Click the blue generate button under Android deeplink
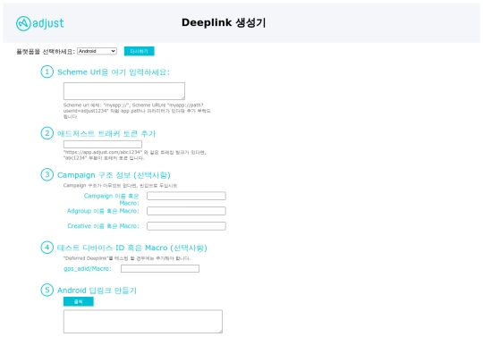483x362 pixels. (x=79, y=302)
